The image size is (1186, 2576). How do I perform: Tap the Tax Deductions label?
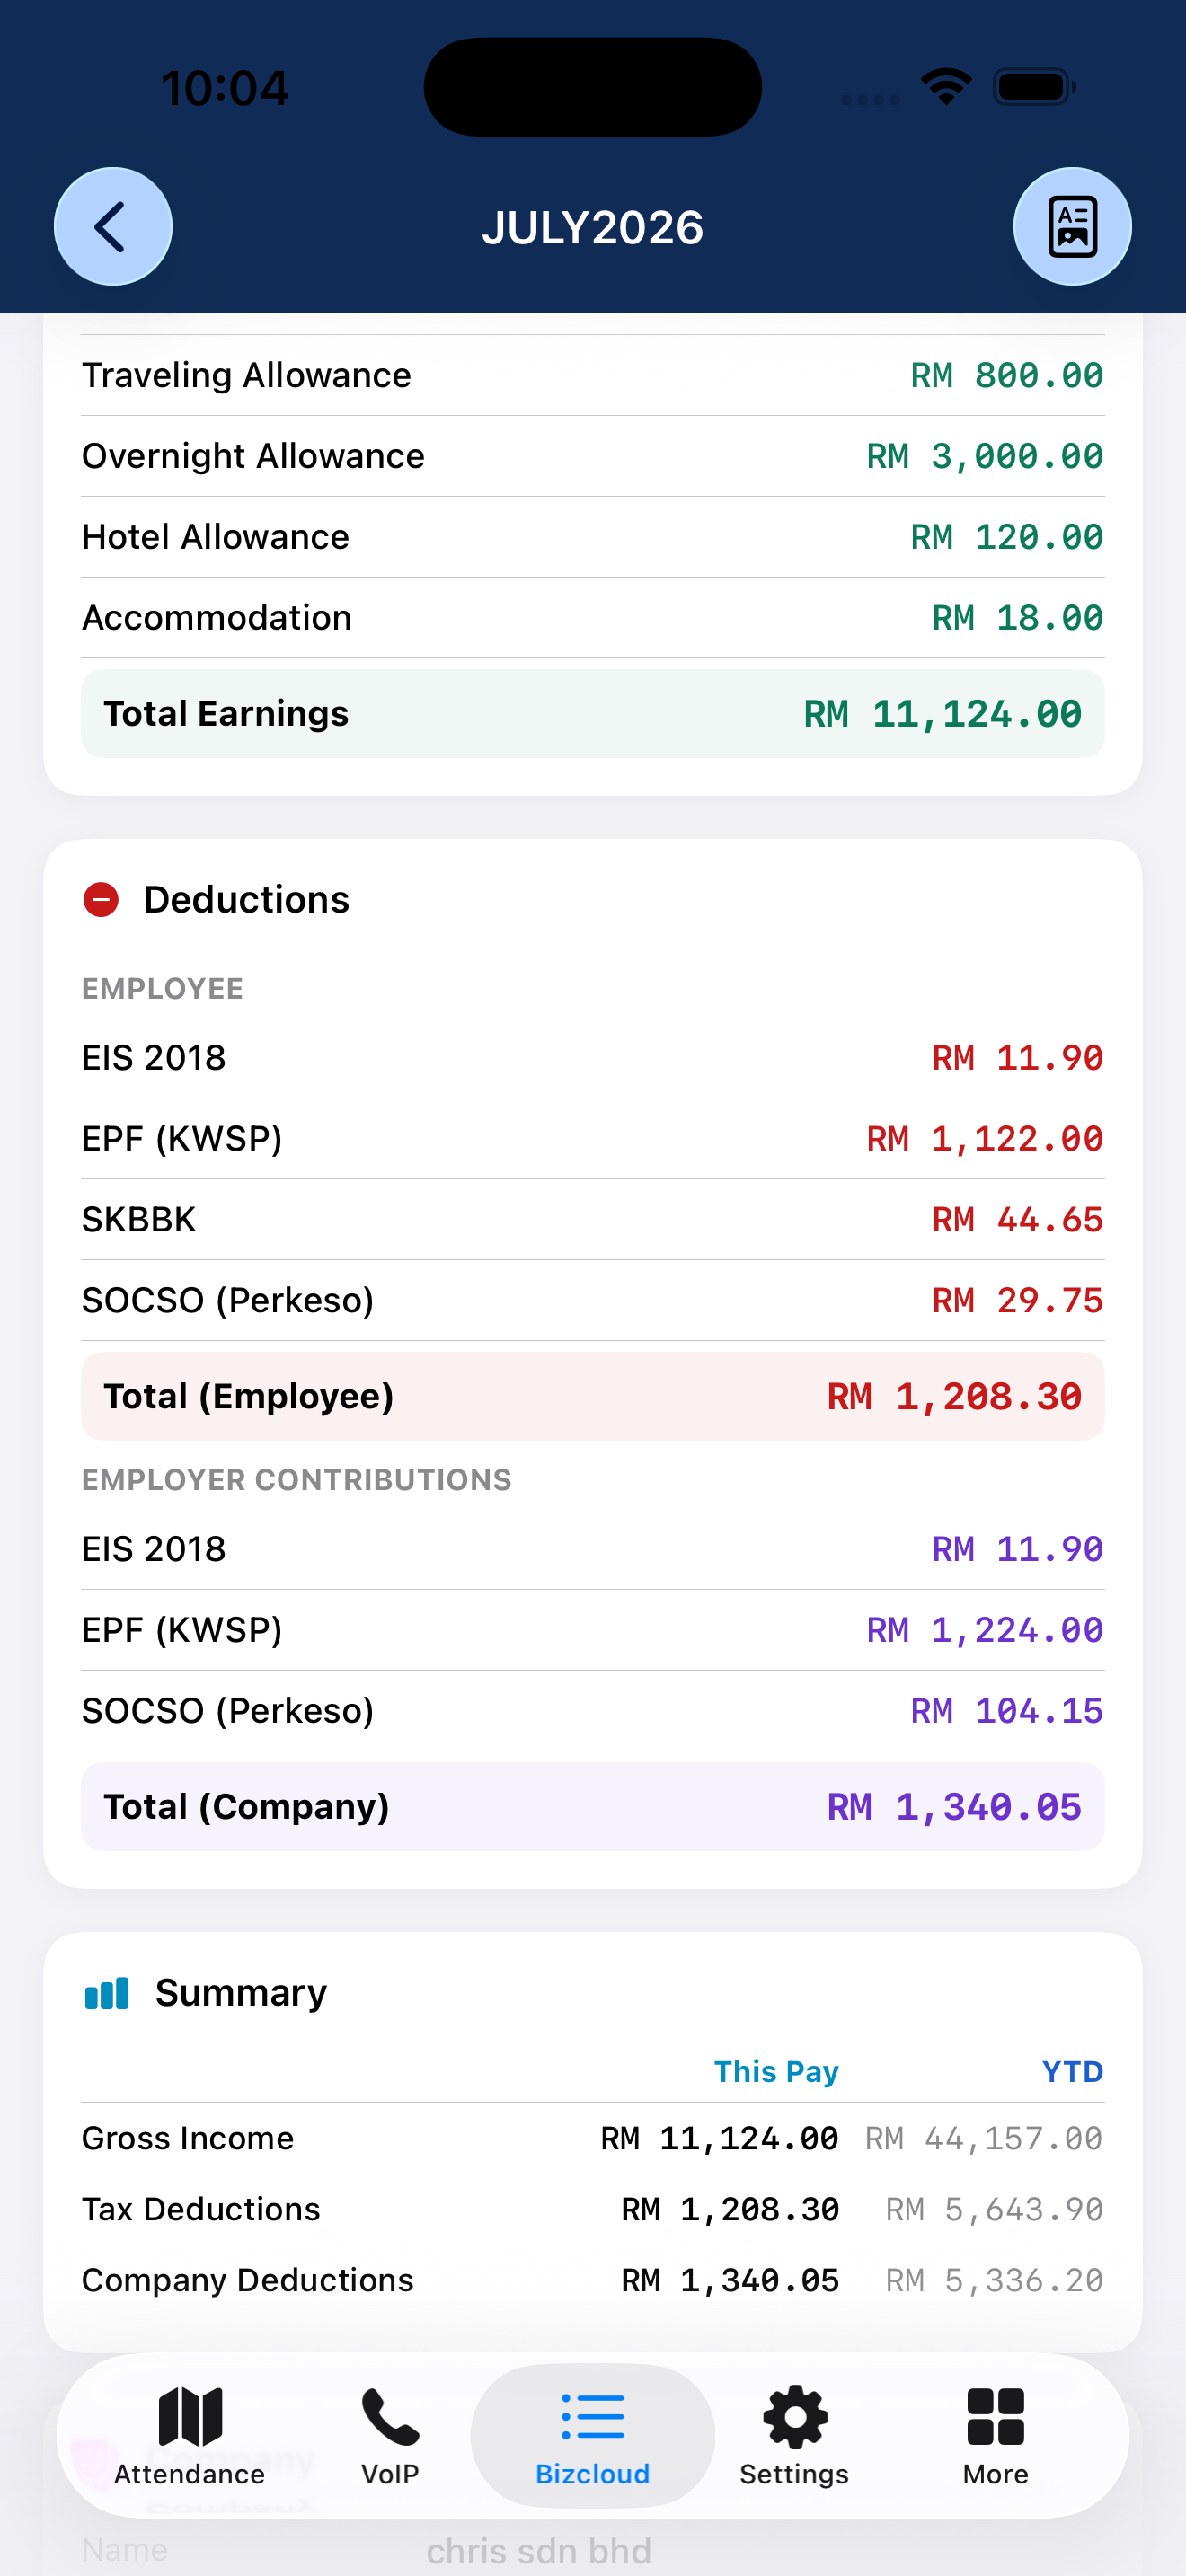tap(201, 2209)
